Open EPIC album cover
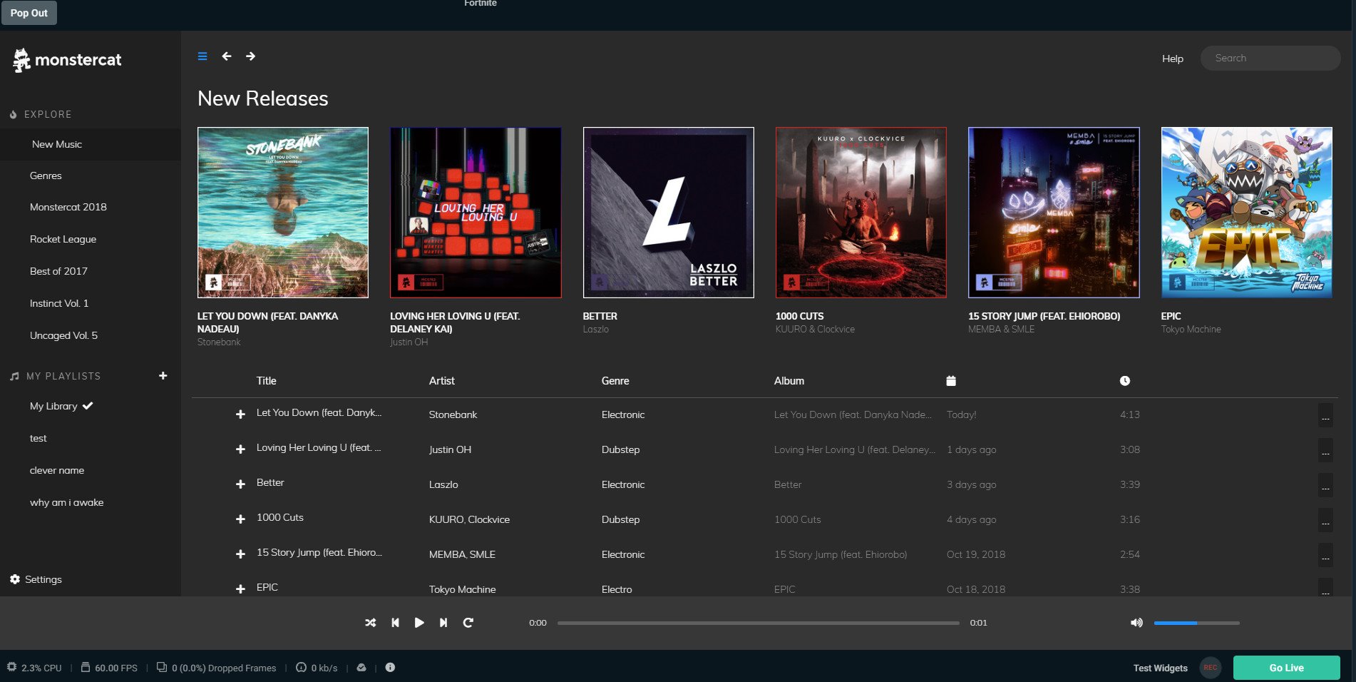Image resolution: width=1356 pixels, height=682 pixels. pyautogui.click(x=1246, y=213)
